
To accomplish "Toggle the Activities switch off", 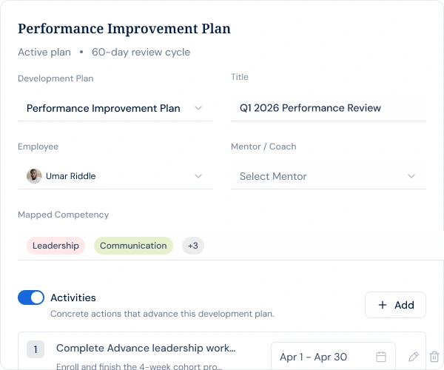I will coord(31,297).
